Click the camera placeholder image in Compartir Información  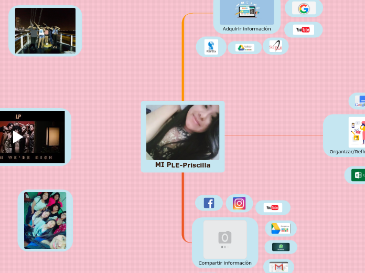(225, 239)
